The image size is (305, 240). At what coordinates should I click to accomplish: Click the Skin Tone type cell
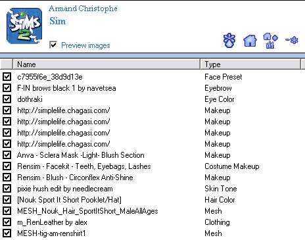tap(221, 189)
